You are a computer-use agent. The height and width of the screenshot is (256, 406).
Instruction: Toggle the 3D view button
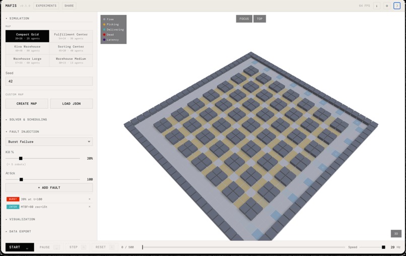[x=396, y=233]
